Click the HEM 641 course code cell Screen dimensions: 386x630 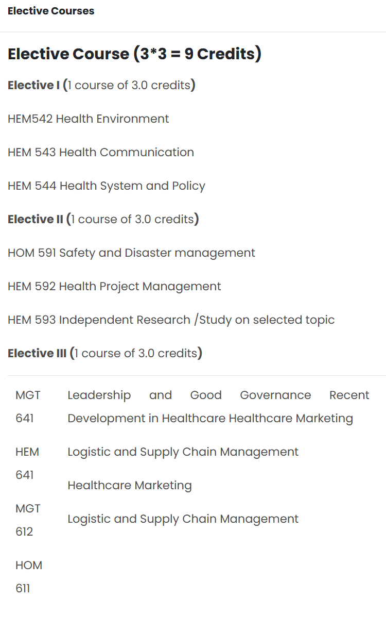click(27, 463)
